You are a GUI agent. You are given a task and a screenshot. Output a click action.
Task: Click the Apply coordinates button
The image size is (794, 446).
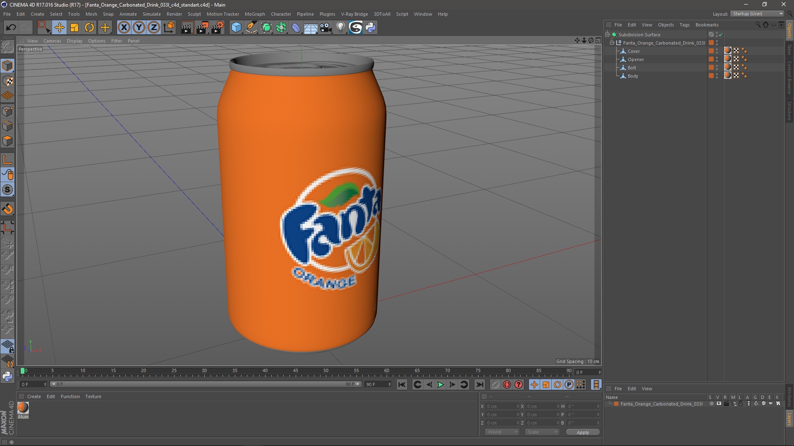[583, 432]
